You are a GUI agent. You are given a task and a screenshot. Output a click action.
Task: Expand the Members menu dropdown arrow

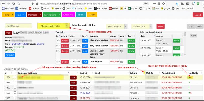(40, 15)
